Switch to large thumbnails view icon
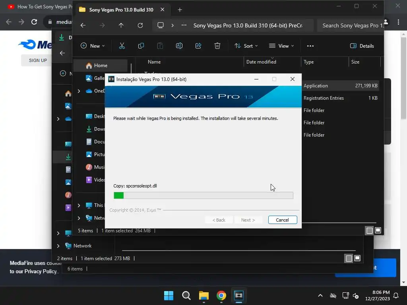407x305 pixels. point(378,230)
